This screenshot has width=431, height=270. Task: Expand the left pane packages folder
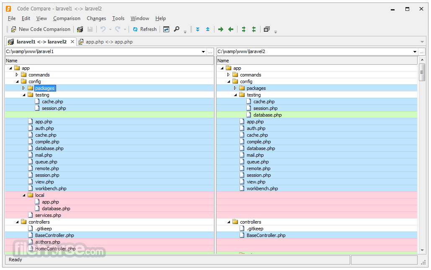(23, 88)
